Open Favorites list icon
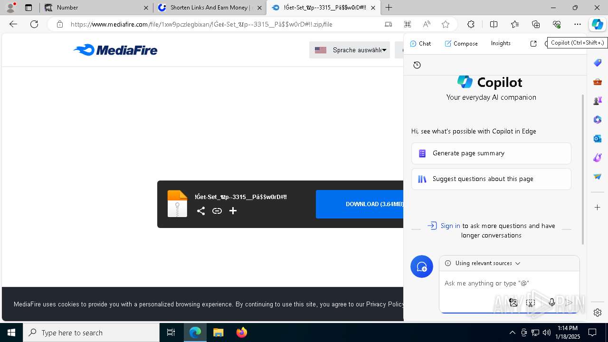Image resolution: width=608 pixels, height=342 pixels. point(515,24)
